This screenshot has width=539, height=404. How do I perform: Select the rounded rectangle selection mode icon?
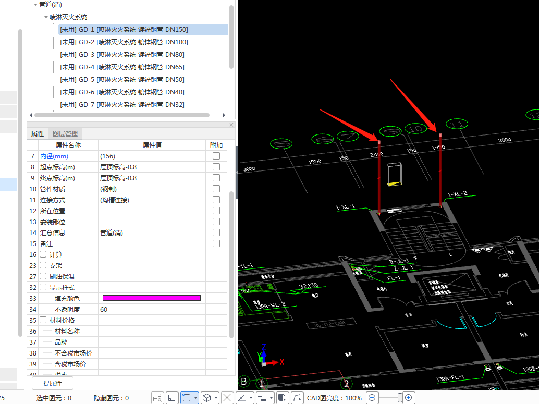click(187, 398)
